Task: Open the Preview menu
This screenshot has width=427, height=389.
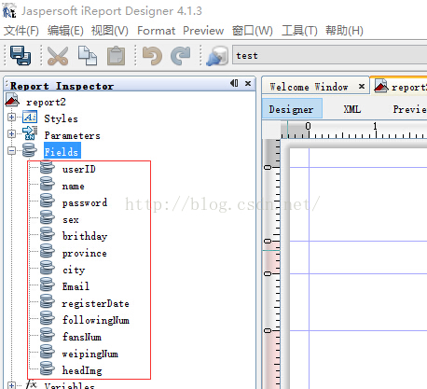Action: coord(203,31)
